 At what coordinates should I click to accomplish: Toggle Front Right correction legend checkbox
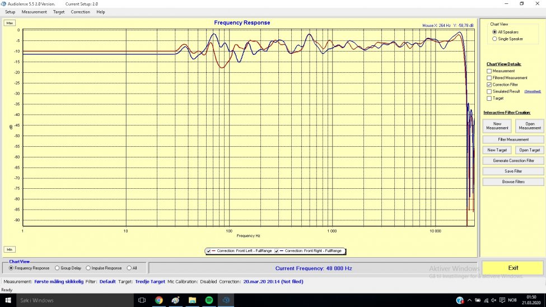pyautogui.click(x=277, y=251)
